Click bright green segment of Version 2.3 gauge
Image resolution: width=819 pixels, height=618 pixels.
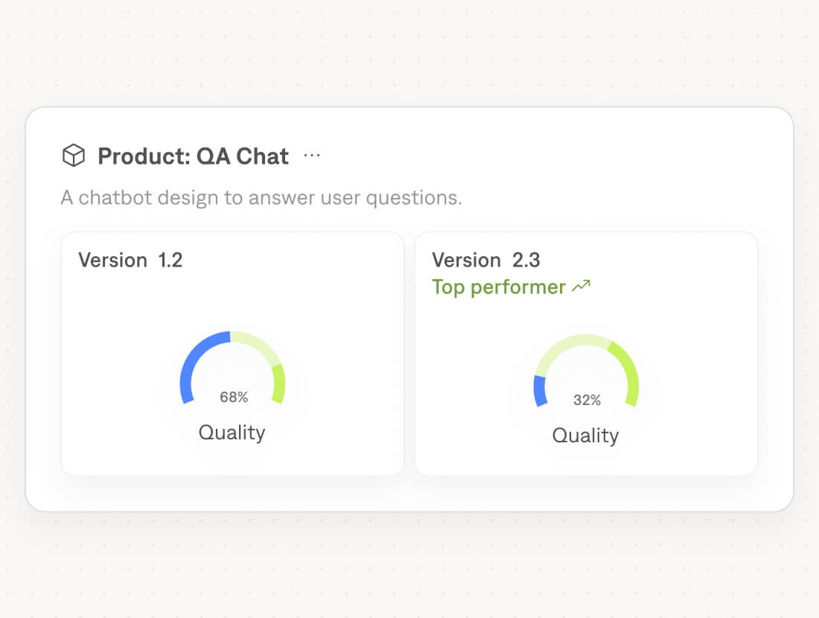628,369
